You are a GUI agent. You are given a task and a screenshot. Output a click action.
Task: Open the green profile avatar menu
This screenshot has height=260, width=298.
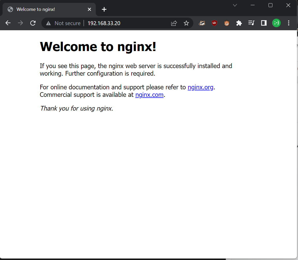(x=276, y=23)
